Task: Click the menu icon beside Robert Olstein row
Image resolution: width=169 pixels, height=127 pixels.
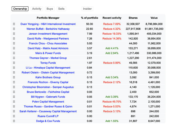Action: (14, 72)
